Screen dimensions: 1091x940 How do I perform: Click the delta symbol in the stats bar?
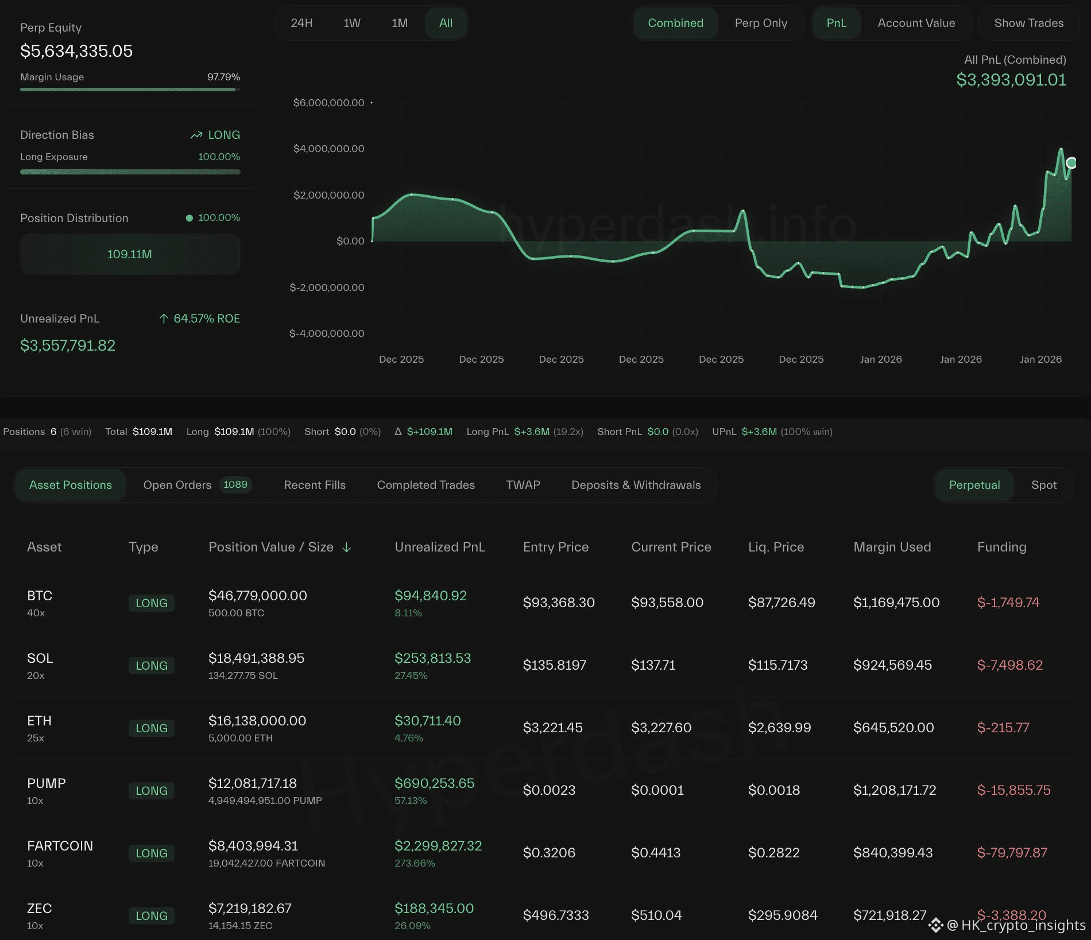click(398, 432)
